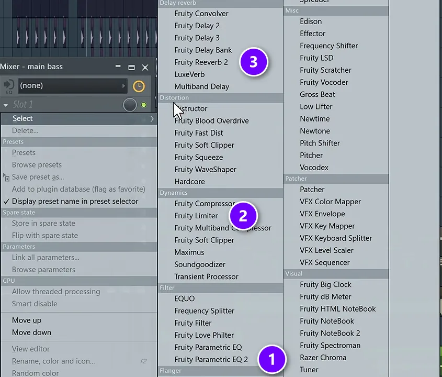Select Soundgoodizer plugin

200,264
